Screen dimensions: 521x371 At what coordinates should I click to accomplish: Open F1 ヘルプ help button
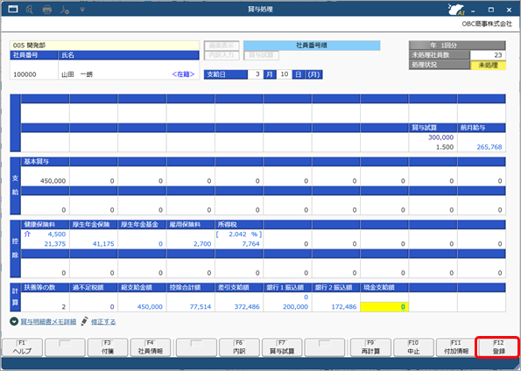[x=22, y=347]
